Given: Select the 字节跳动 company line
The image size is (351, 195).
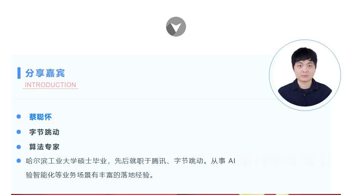Looking at the screenshot, I should pyautogui.click(x=44, y=132).
